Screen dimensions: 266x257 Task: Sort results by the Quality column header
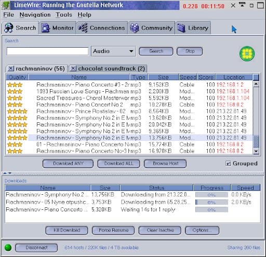point(17,77)
